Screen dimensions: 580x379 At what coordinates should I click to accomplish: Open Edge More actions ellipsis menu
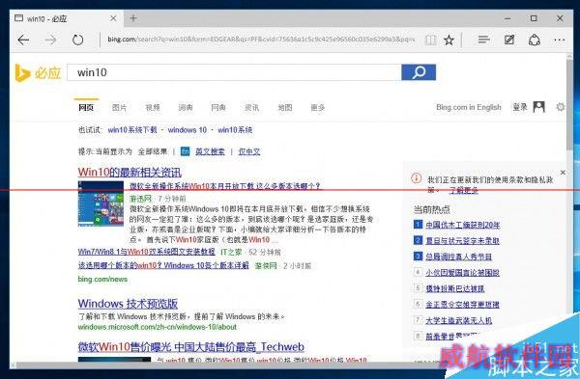[560, 40]
